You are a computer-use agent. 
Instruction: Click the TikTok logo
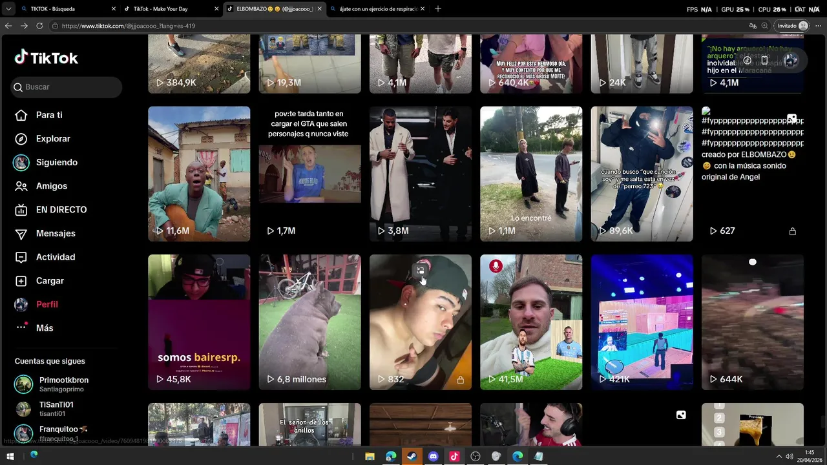(47, 58)
